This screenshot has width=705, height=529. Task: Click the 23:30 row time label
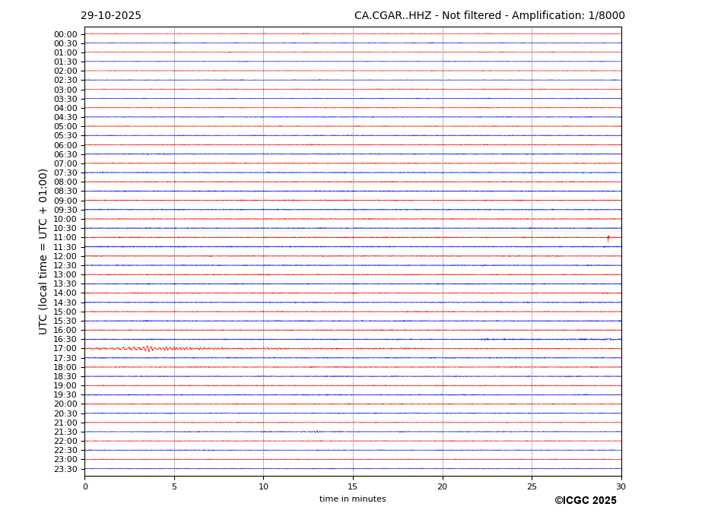point(65,469)
